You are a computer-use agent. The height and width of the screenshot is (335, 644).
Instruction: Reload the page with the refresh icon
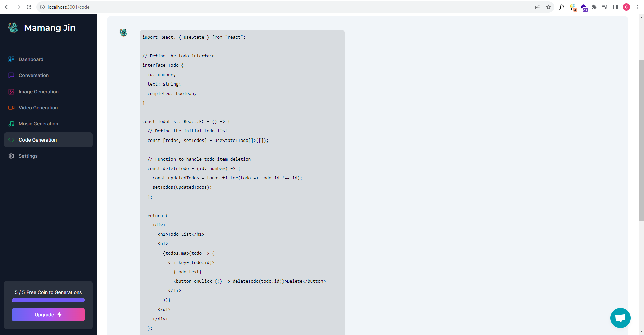point(29,7)
